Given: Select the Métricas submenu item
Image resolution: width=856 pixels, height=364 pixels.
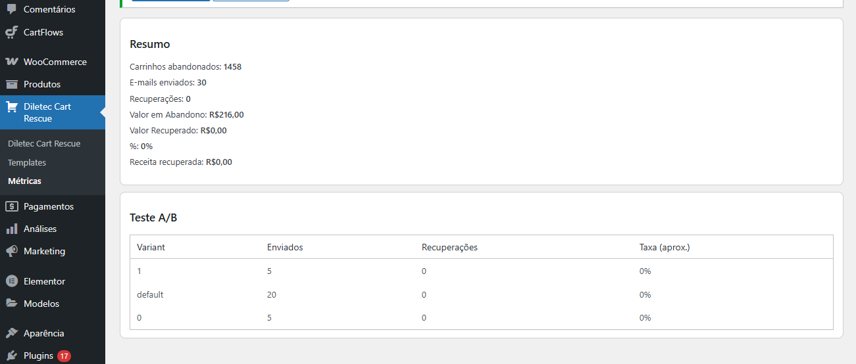Looking at the screenshot, I should pyautogui.click(x=24, y=181).
